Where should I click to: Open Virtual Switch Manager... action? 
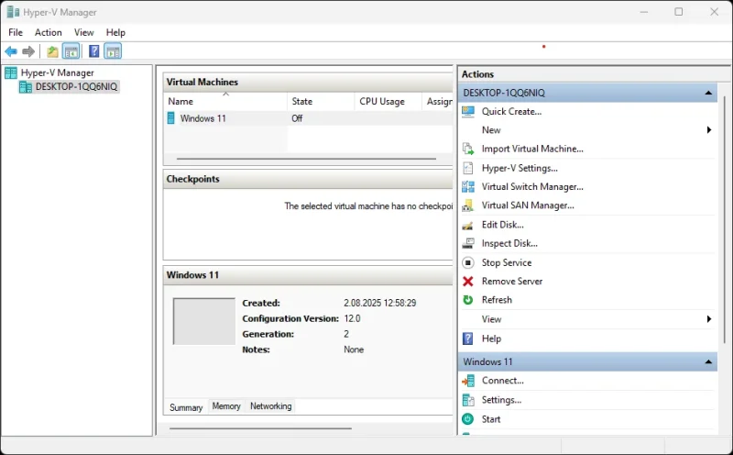pyautogui.click(x=532, y=187)
